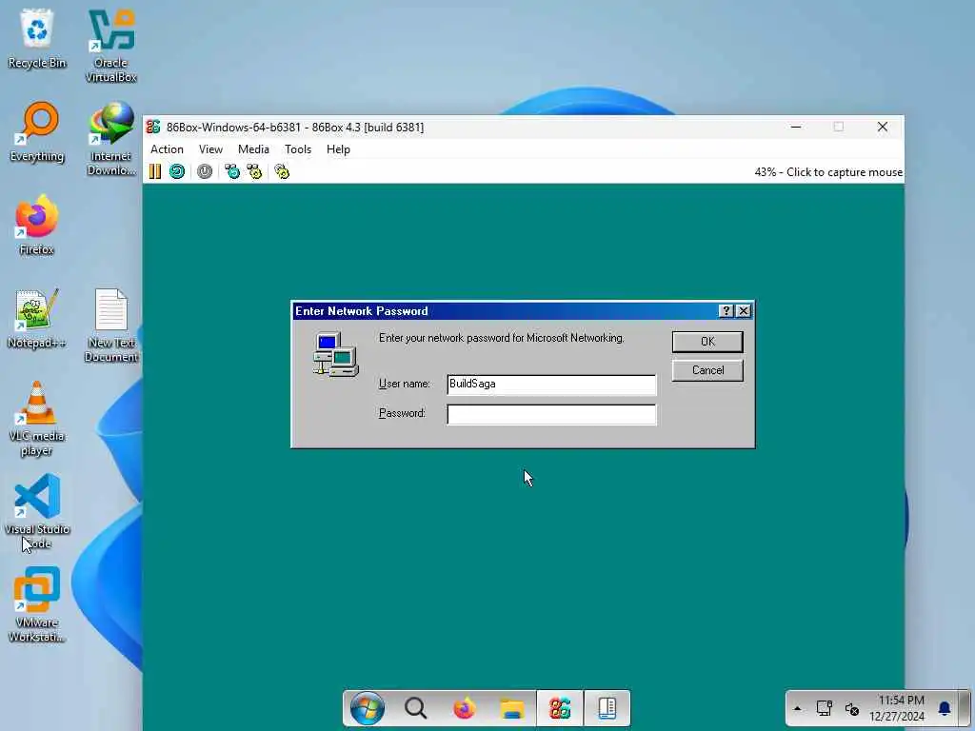Click the dialog help question mark

click(x=726, y=311)
